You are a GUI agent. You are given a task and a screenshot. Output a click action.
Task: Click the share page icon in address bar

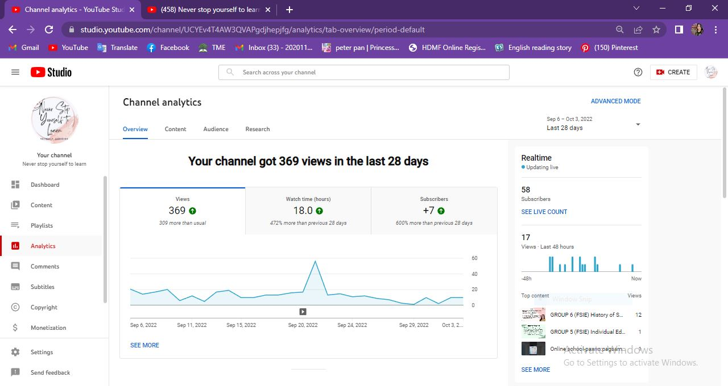tap(638, 30)
